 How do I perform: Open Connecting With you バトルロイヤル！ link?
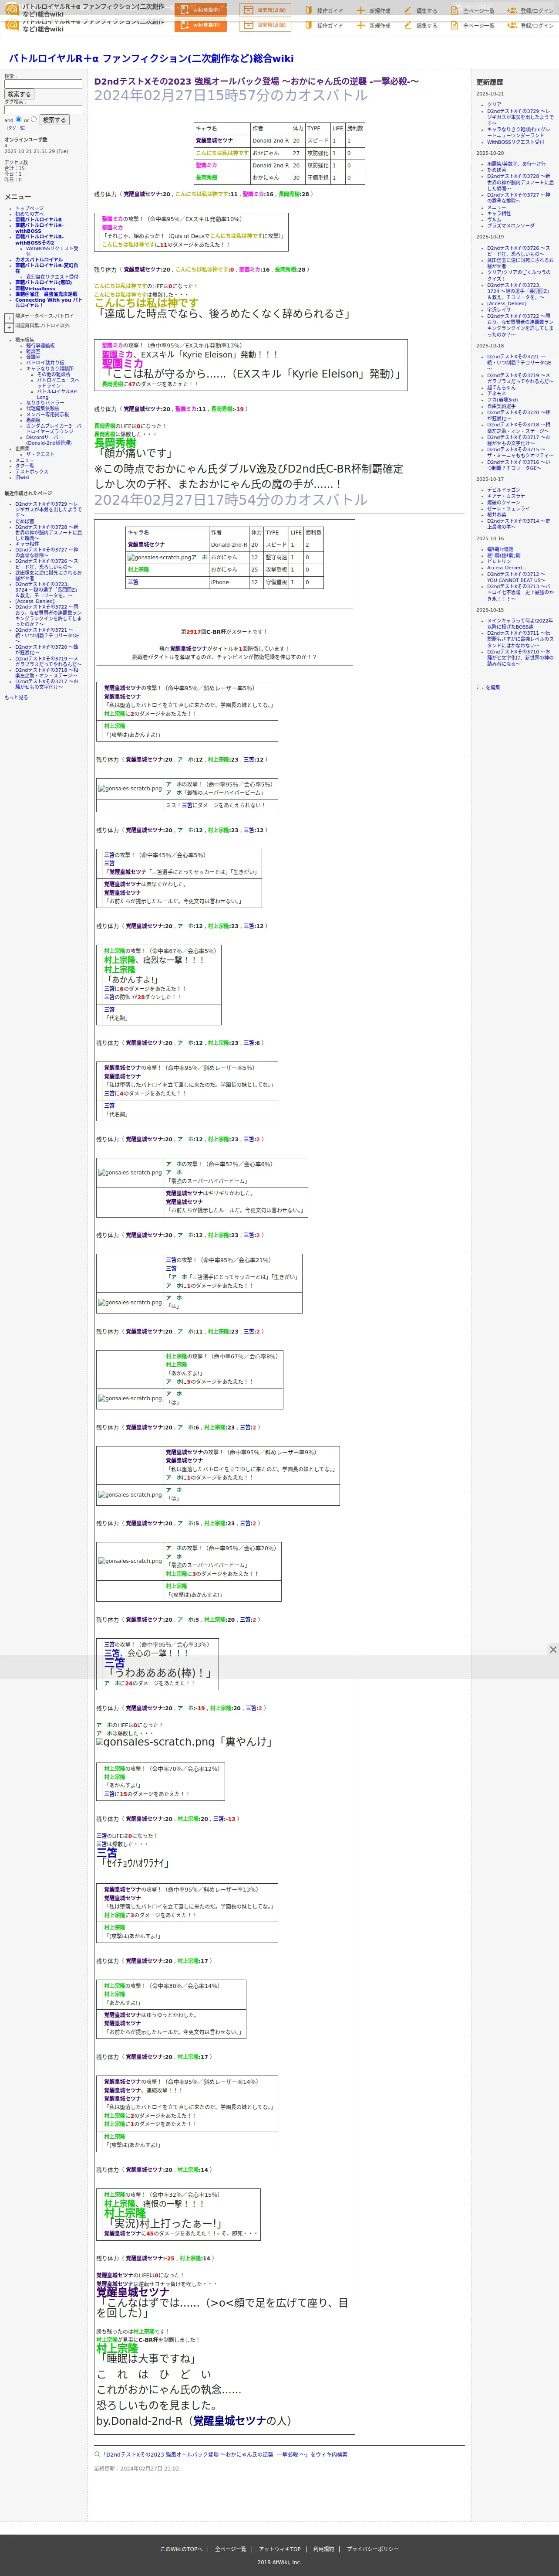pyautogui.click(x=48, y=302)
